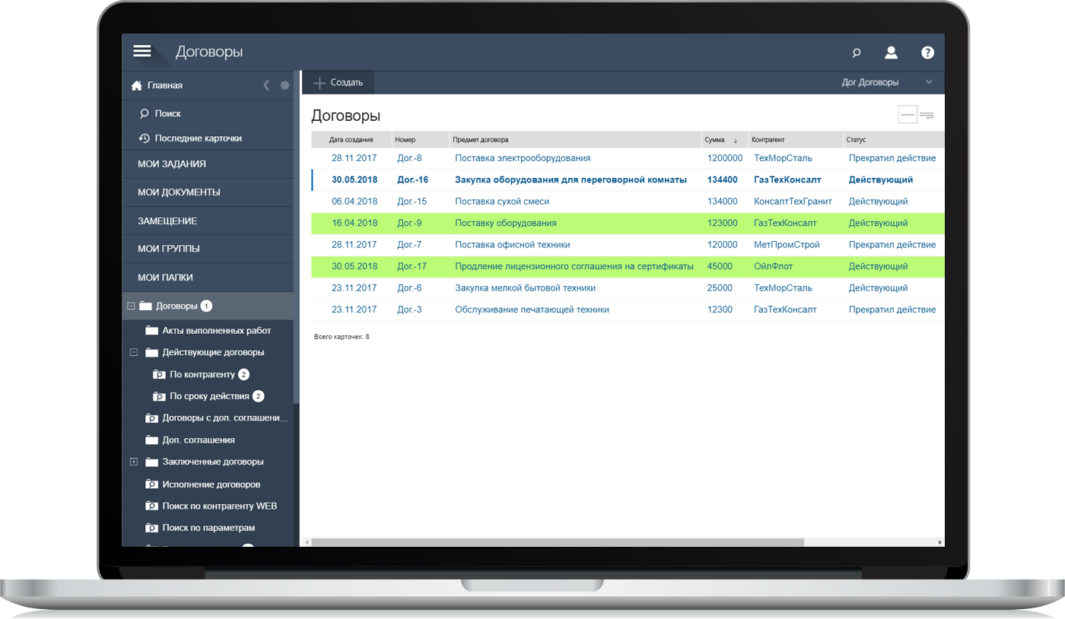Click folder icon of Действующие договоры
Image resolution: width=1065 pixels, height=619 pixels.
click(151, 353)
